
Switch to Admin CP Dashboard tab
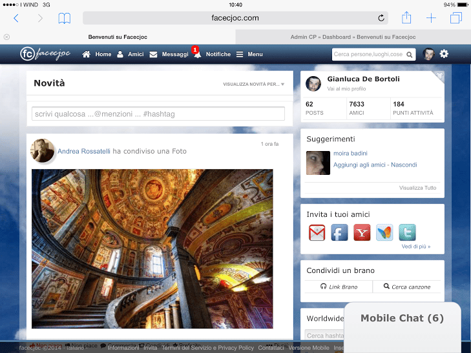(x=353, y=37)
